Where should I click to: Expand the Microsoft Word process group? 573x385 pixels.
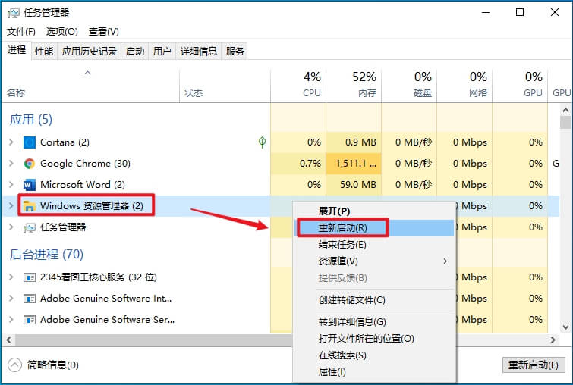11,185
